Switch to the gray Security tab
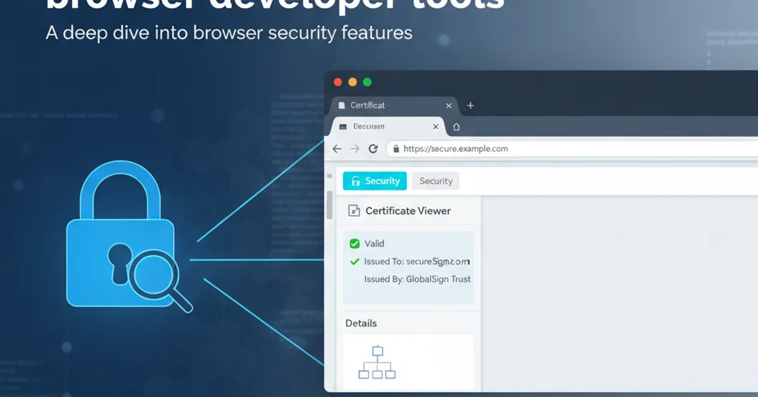The width and height of the screenshot is (758, 397). [435, 181]
